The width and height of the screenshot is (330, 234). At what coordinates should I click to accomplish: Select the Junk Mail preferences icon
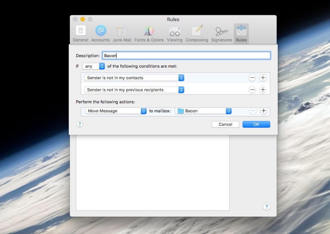point(122,34)
